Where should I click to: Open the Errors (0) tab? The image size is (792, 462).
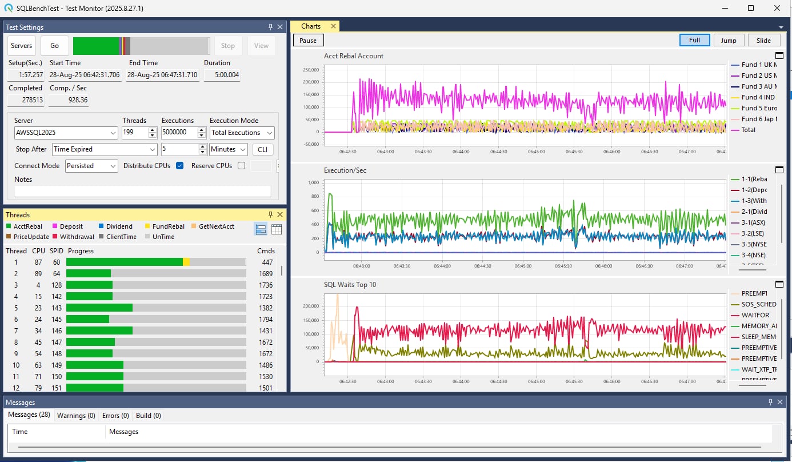pos(115,416)
